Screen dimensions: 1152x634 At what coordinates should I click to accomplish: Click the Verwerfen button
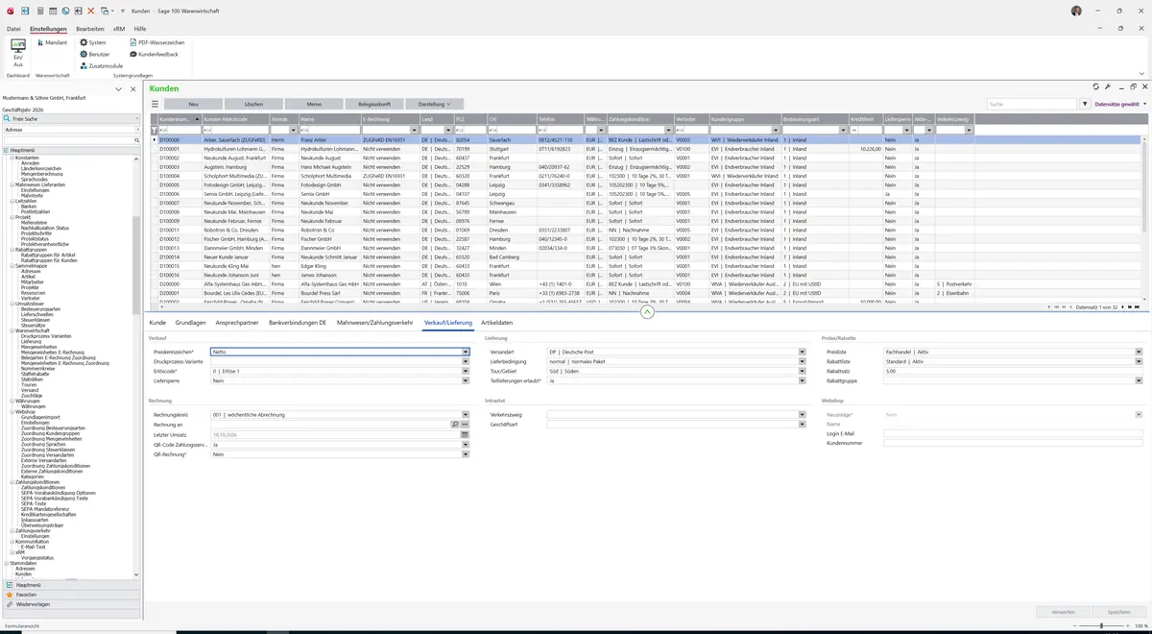coord(1063,611)
